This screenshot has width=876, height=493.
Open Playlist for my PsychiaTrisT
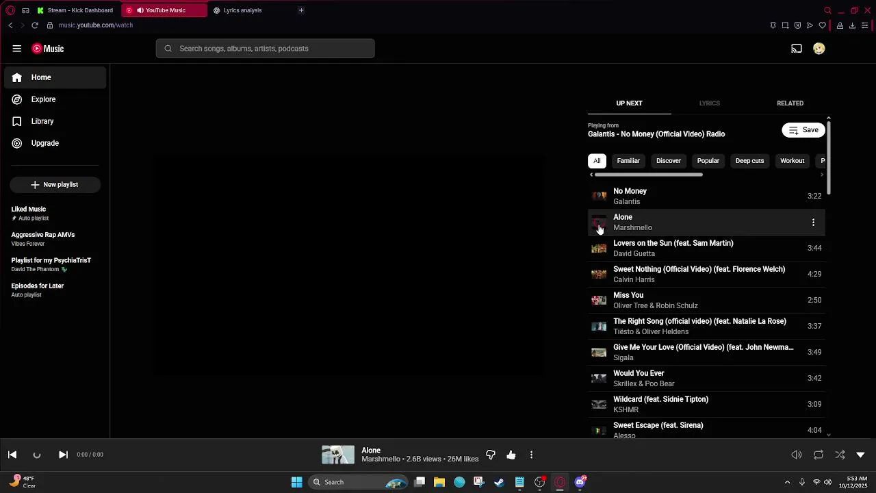click(55, 264)
